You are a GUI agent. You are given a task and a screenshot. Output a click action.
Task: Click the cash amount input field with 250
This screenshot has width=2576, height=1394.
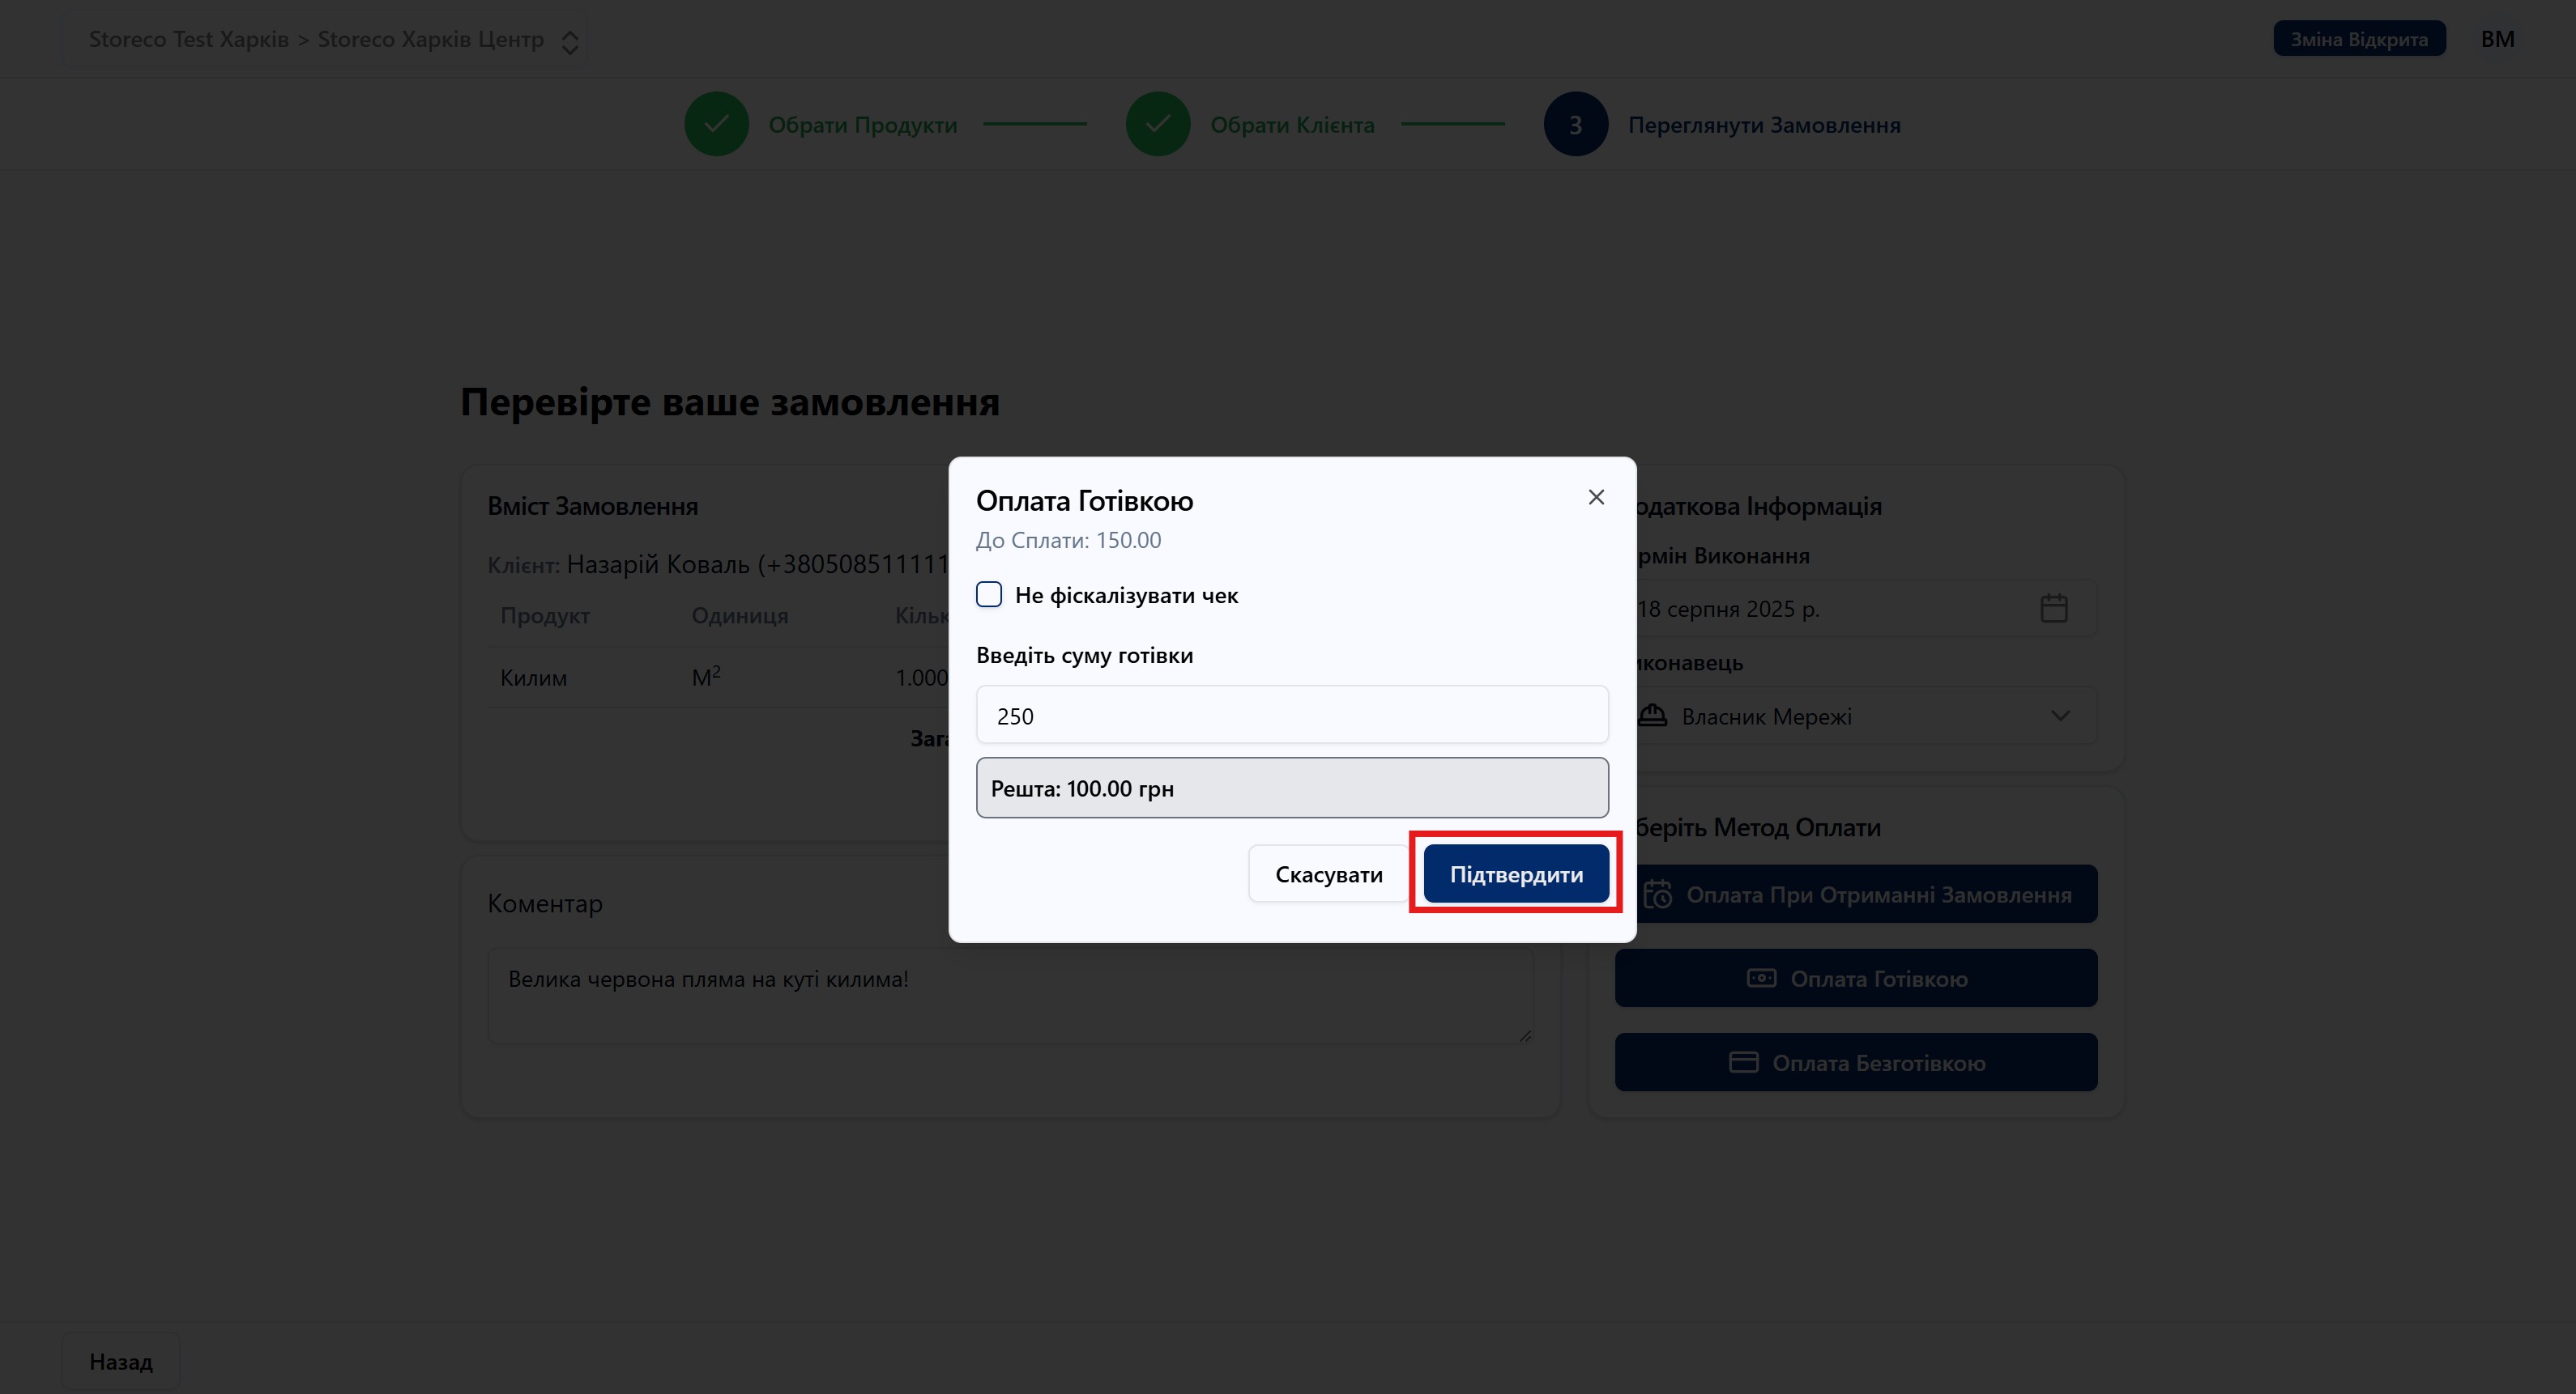pos(1291,716)
